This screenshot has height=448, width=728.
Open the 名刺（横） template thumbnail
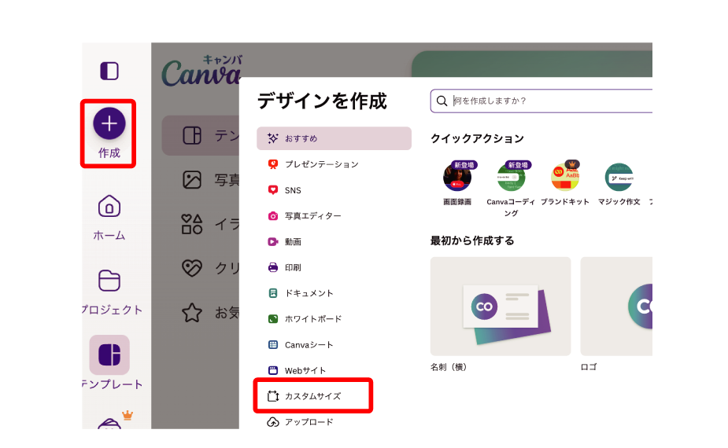[501, 306]
